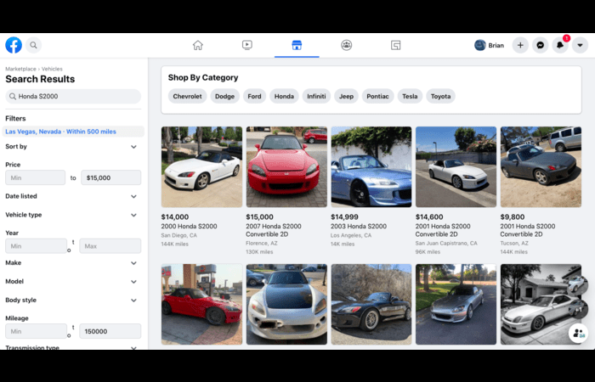Screen dimensions: 595x382
Task: Click the Mileage max field showing 150000
Action: pos(110,331)
